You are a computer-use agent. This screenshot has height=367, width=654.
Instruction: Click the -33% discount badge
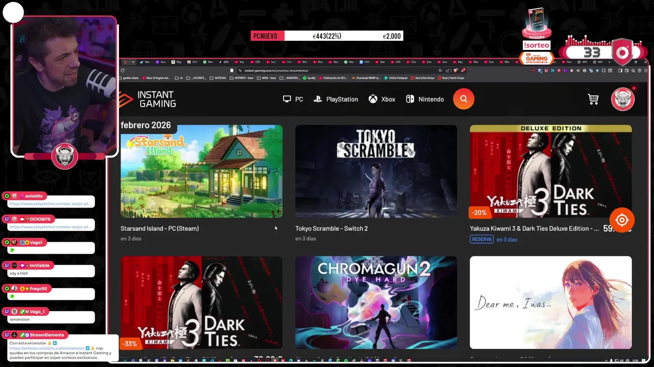pos(130,344)
